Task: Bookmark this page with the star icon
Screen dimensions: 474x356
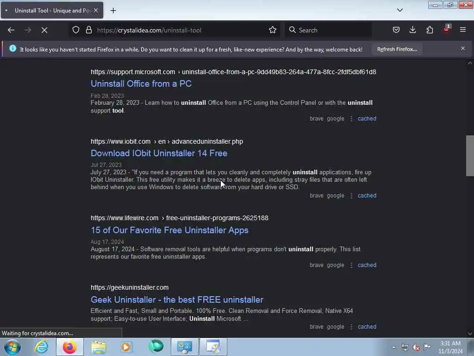Action: (x=272, y=30)
